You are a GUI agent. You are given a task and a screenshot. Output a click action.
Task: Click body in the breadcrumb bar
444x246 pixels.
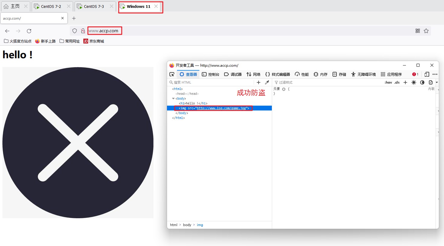(187, 225)
